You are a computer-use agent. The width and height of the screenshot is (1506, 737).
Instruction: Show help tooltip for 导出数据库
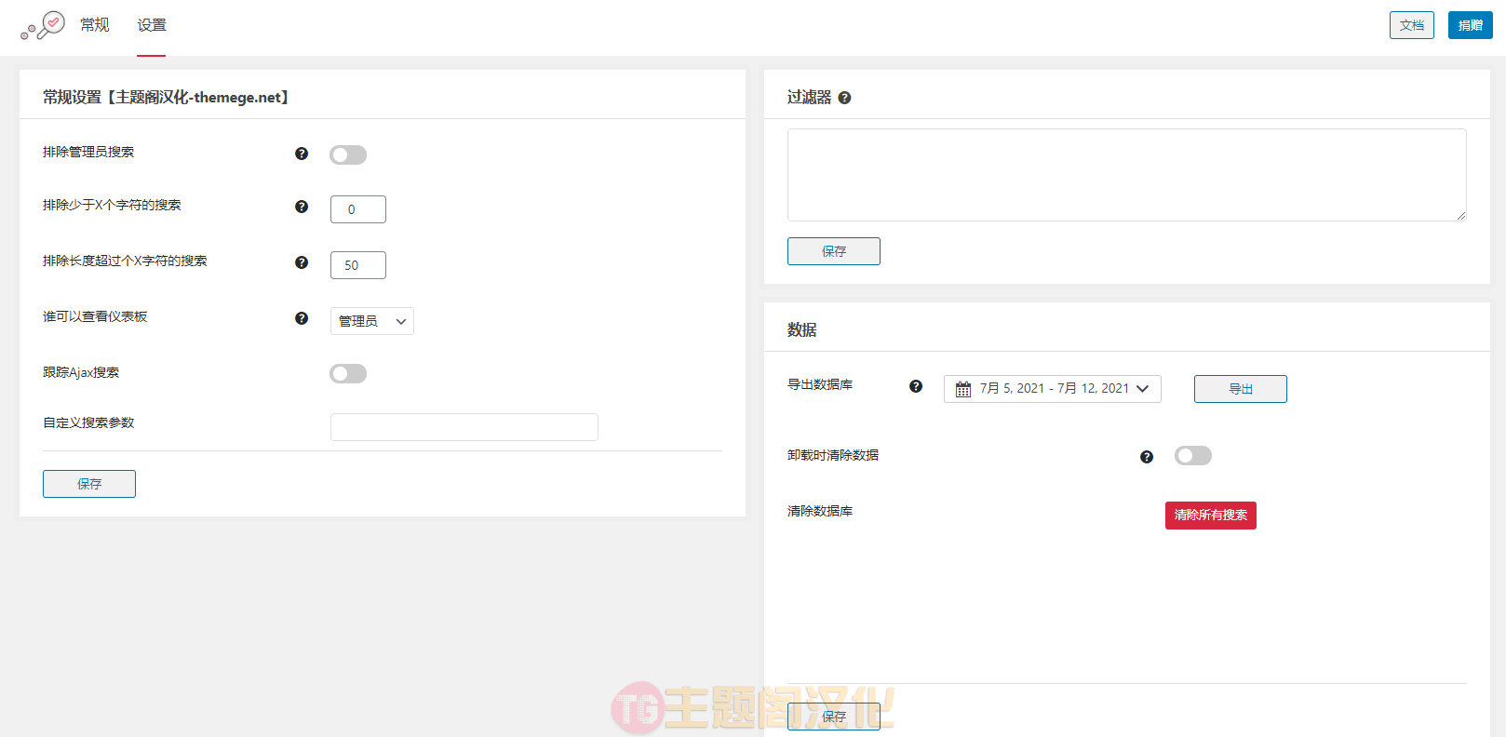pos(916,386)
